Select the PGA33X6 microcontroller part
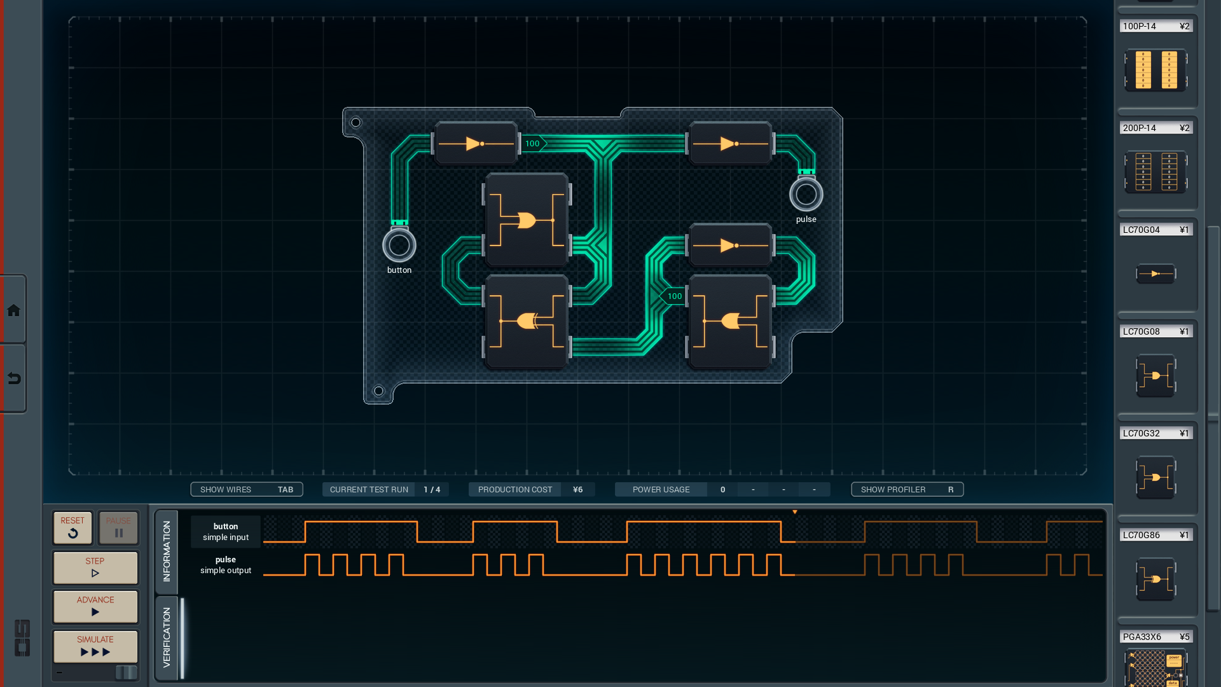The width and height of the screenshot is (1221, 687). click(1155, 668)
